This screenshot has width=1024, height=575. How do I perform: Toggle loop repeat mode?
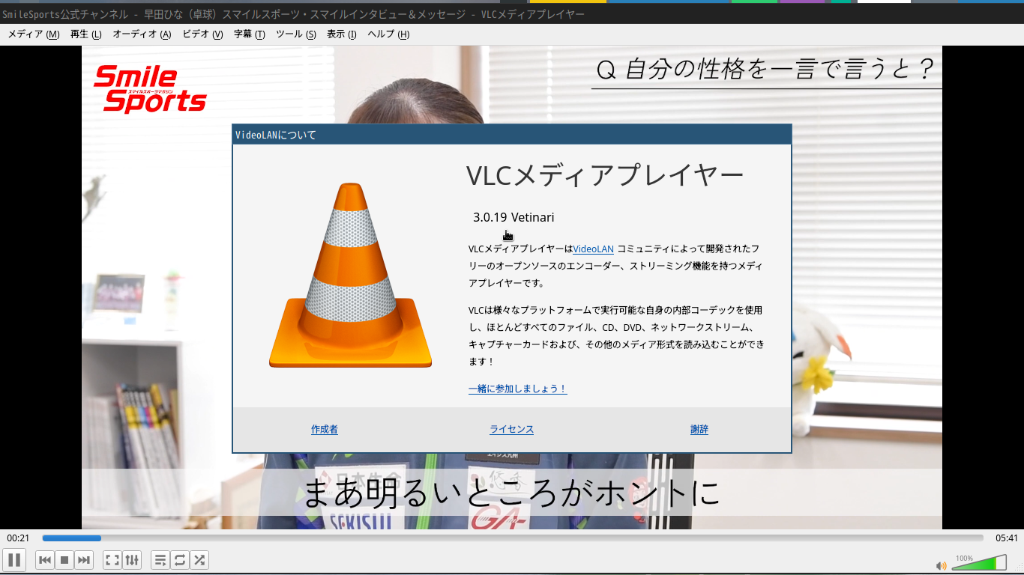click(180, 560)
